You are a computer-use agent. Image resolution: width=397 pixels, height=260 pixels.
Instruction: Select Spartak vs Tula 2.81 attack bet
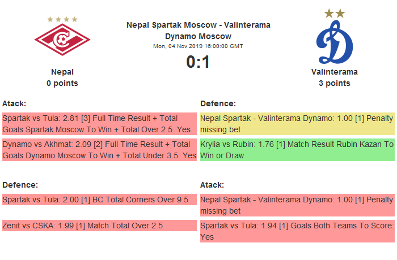click(99, 124)
